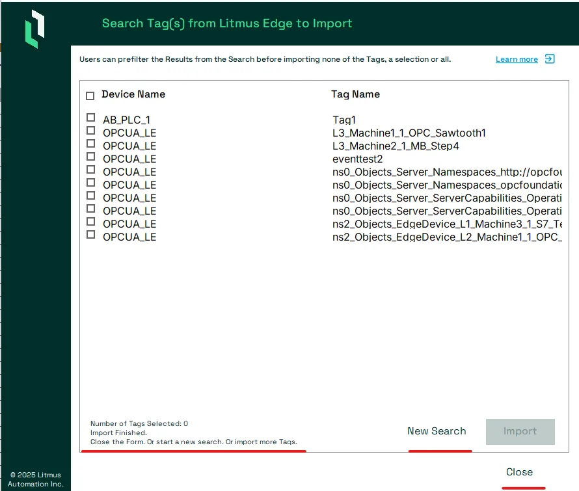
Task: Click the Number of Tags Selected status text
Action: click(x=139, y=423)
